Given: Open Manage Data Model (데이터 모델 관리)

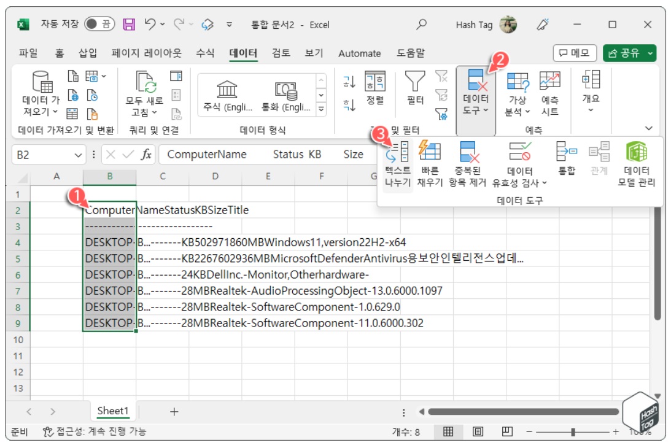Looking at the screenshot, I should [636, 164].
